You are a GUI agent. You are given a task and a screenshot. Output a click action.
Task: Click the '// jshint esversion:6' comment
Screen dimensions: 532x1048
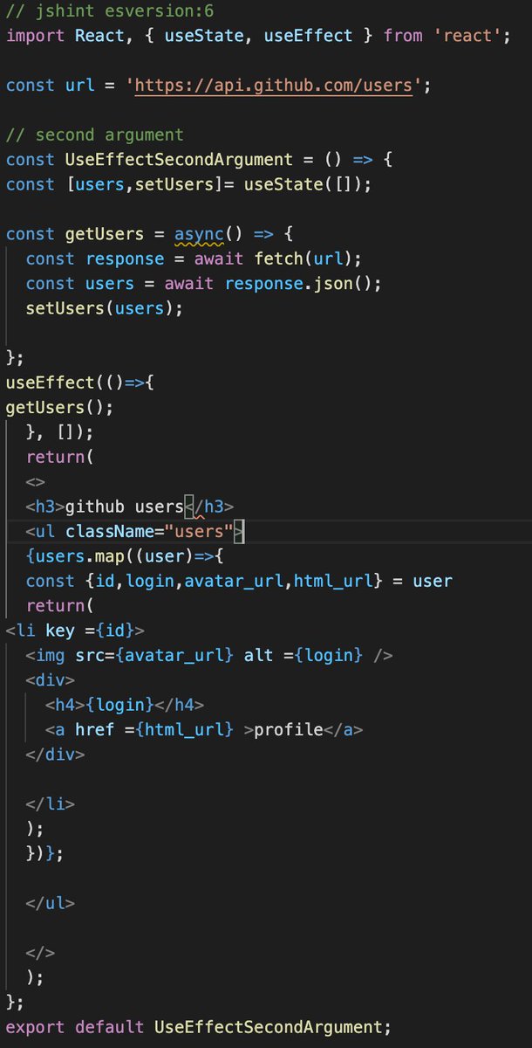coord(110,11)
